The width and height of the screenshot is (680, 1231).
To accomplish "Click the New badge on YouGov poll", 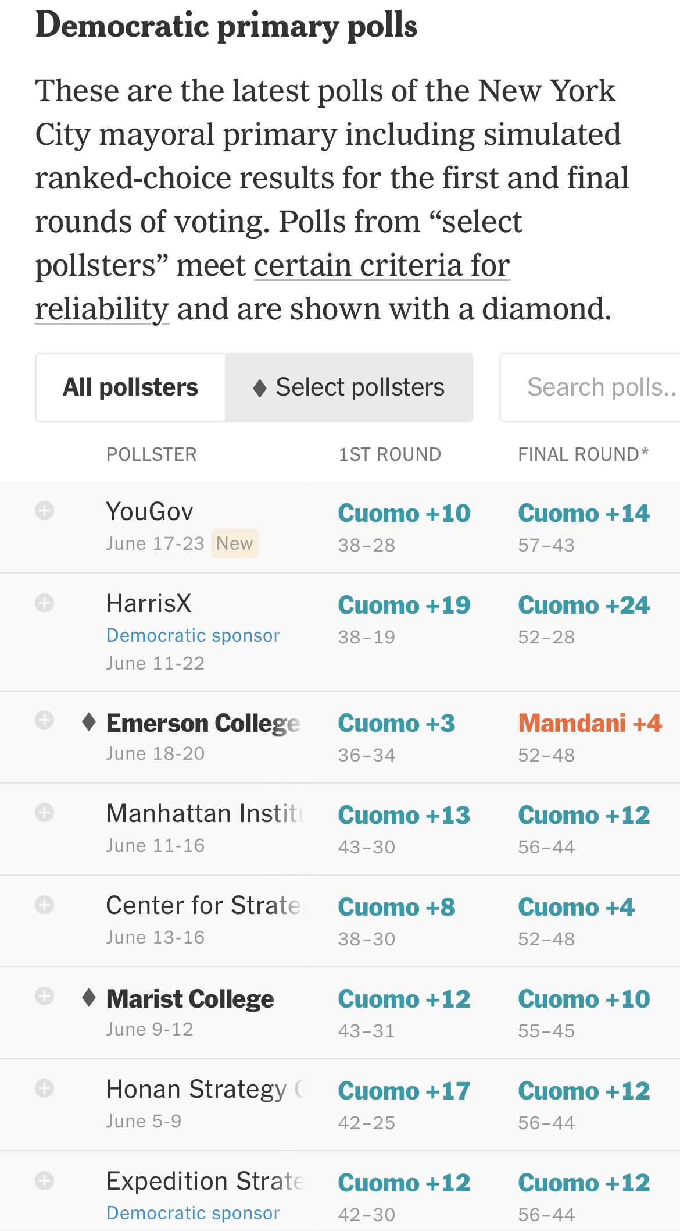I will (235, 543).
